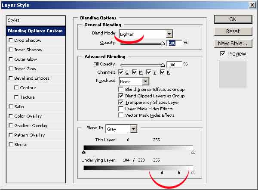Open the Blend Mode dropdown arrow
The width and height of the screenshot is (258, 190).
tap(169, 34)
